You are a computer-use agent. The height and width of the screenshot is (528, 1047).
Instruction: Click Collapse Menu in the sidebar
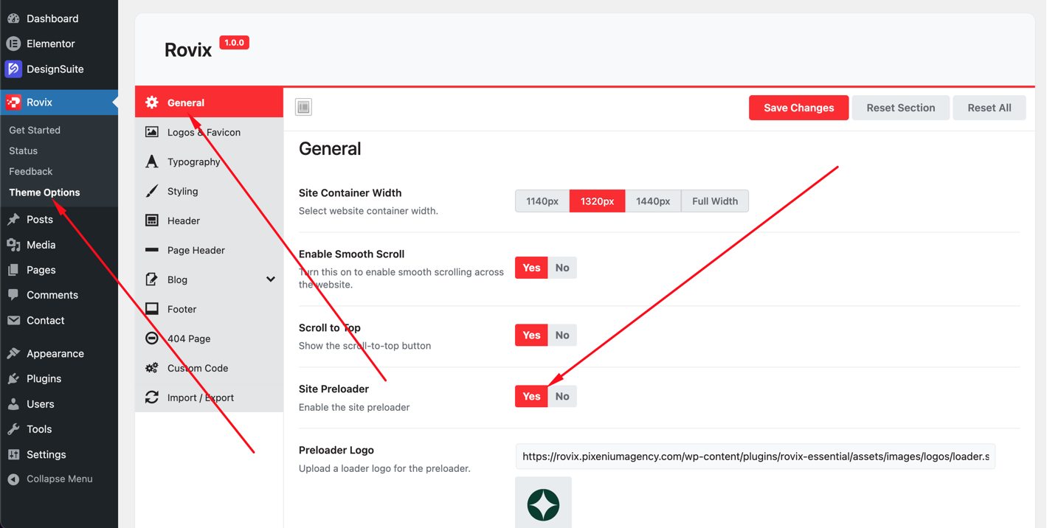[x=59, y=479]
